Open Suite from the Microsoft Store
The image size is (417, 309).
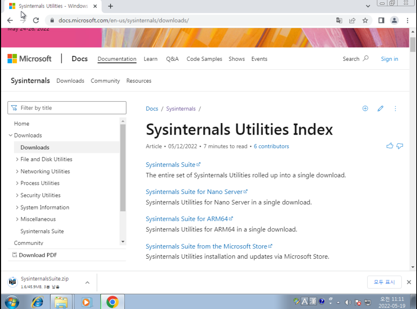[x=209, y=246]
